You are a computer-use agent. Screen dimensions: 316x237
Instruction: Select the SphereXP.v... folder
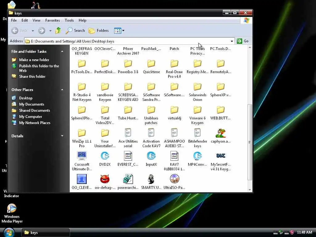221,90
